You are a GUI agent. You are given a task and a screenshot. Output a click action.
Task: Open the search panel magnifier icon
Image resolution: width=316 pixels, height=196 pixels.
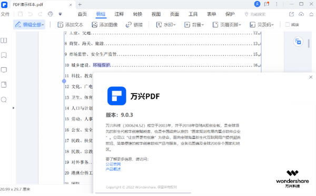tap(4, 99)
